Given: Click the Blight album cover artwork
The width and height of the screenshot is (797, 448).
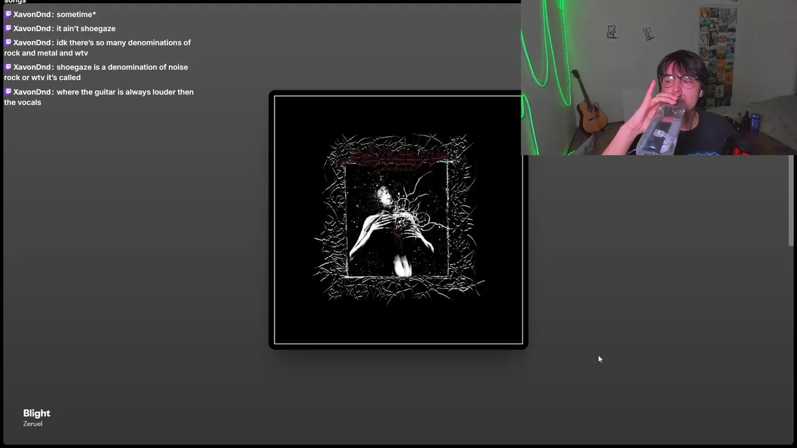Looking at the screenshot, I should [398, 220].
